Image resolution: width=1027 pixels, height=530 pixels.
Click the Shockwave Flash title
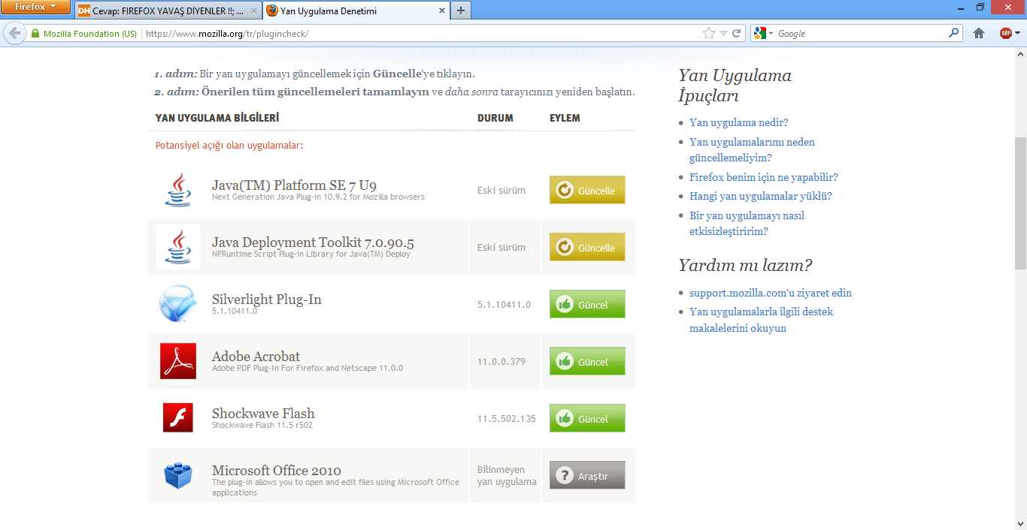pyautogui.click(x=263, y=413)
